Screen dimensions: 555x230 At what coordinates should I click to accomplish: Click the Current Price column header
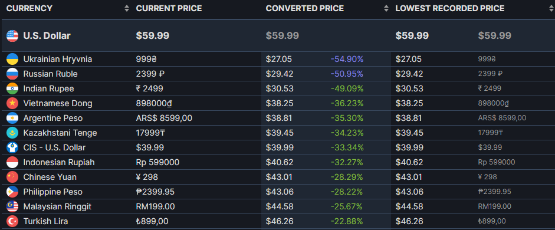[169, 8]
